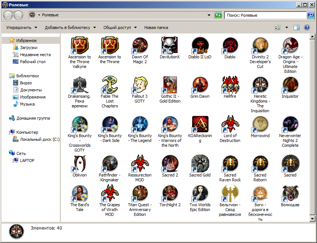Open the view options dropdown arrow

(287, 27)
